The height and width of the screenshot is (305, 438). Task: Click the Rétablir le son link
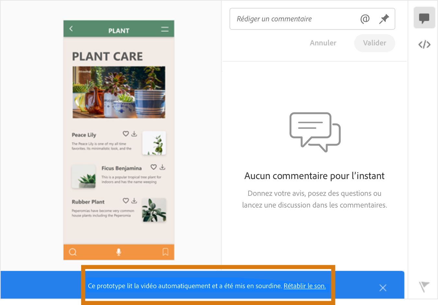tap(304, 286)
